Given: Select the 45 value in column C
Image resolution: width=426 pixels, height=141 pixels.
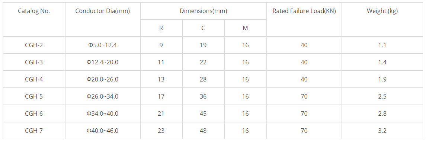Looking at the screenshot, I should [x=203, y=113].
